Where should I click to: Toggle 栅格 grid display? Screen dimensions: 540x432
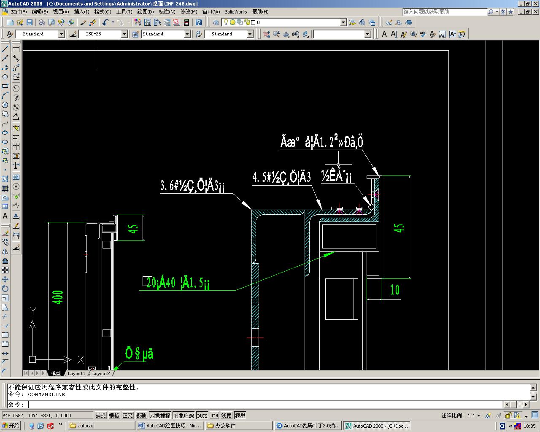tap(114, 416)
